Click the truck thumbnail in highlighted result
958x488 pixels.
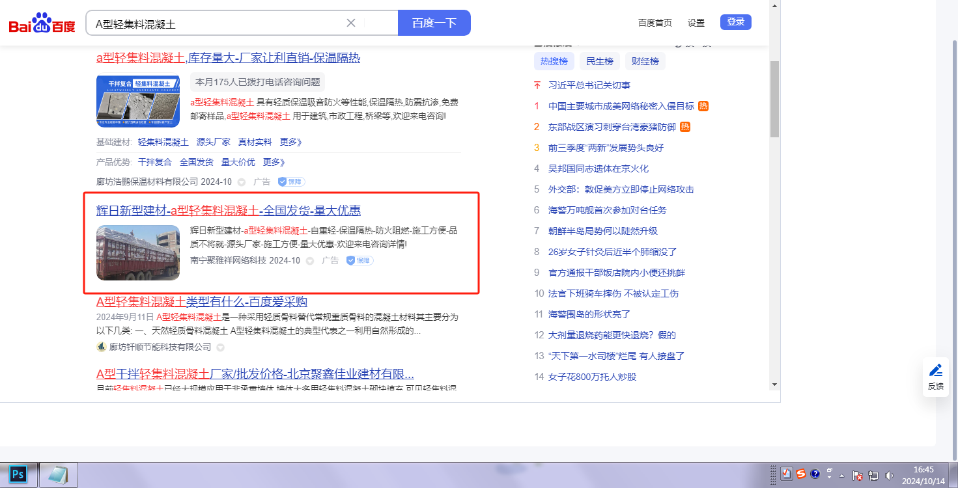(x=138, y=252)
